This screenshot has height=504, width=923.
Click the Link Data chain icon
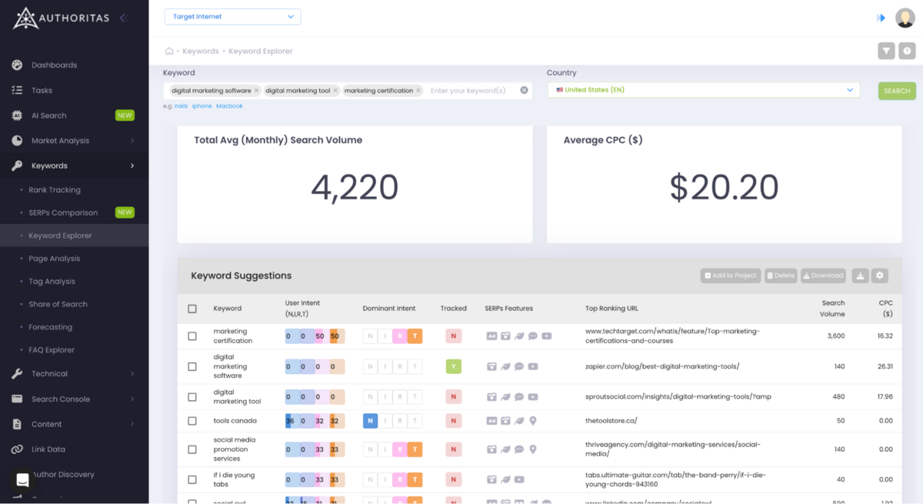[17, 449]
